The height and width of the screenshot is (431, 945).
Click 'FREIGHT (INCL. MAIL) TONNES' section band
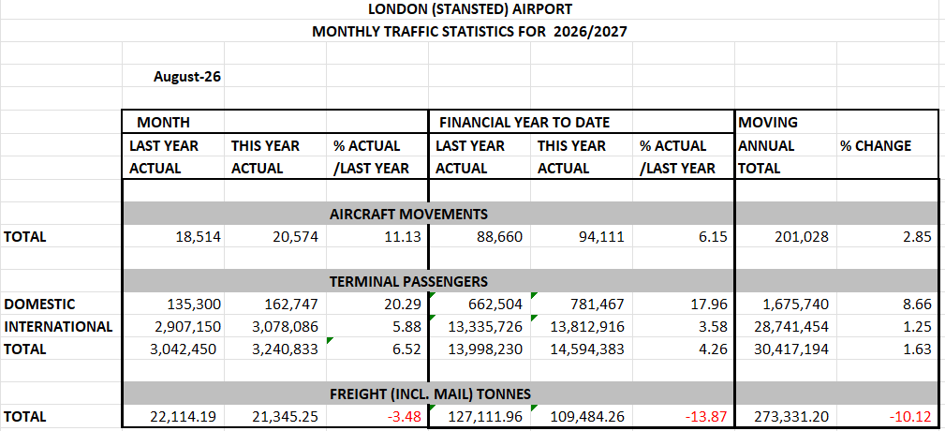[430, 394]
